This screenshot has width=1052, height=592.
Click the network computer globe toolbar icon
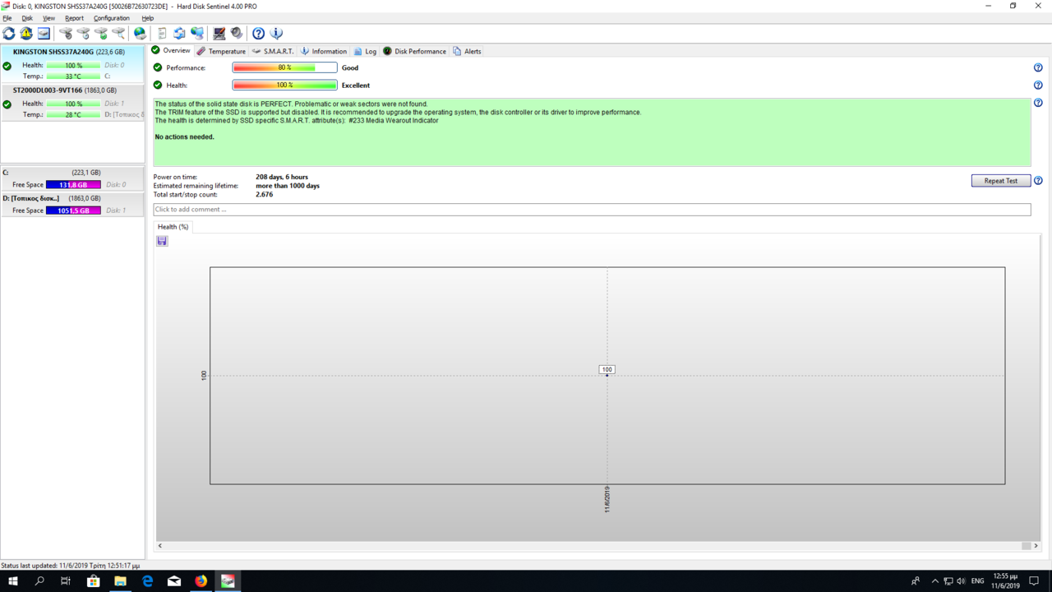[x=197, y=34]
